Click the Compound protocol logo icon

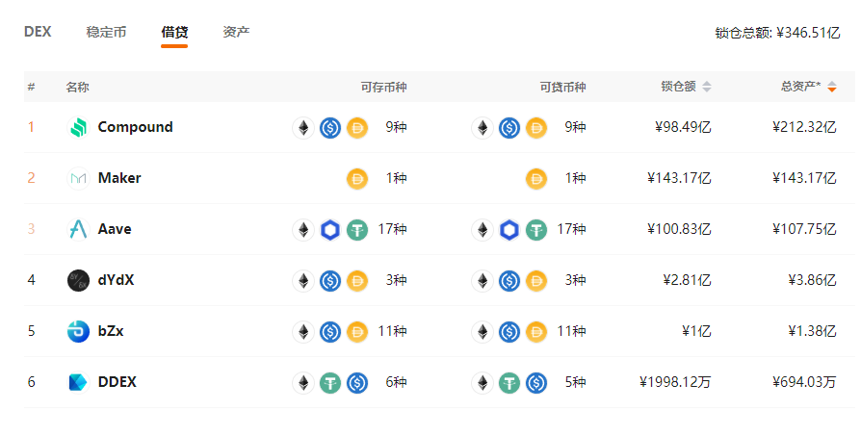click(79, 127)
